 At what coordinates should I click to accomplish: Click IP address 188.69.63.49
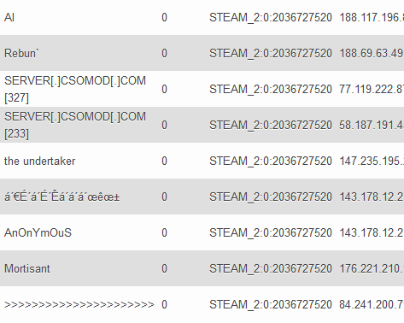point(372,53)
